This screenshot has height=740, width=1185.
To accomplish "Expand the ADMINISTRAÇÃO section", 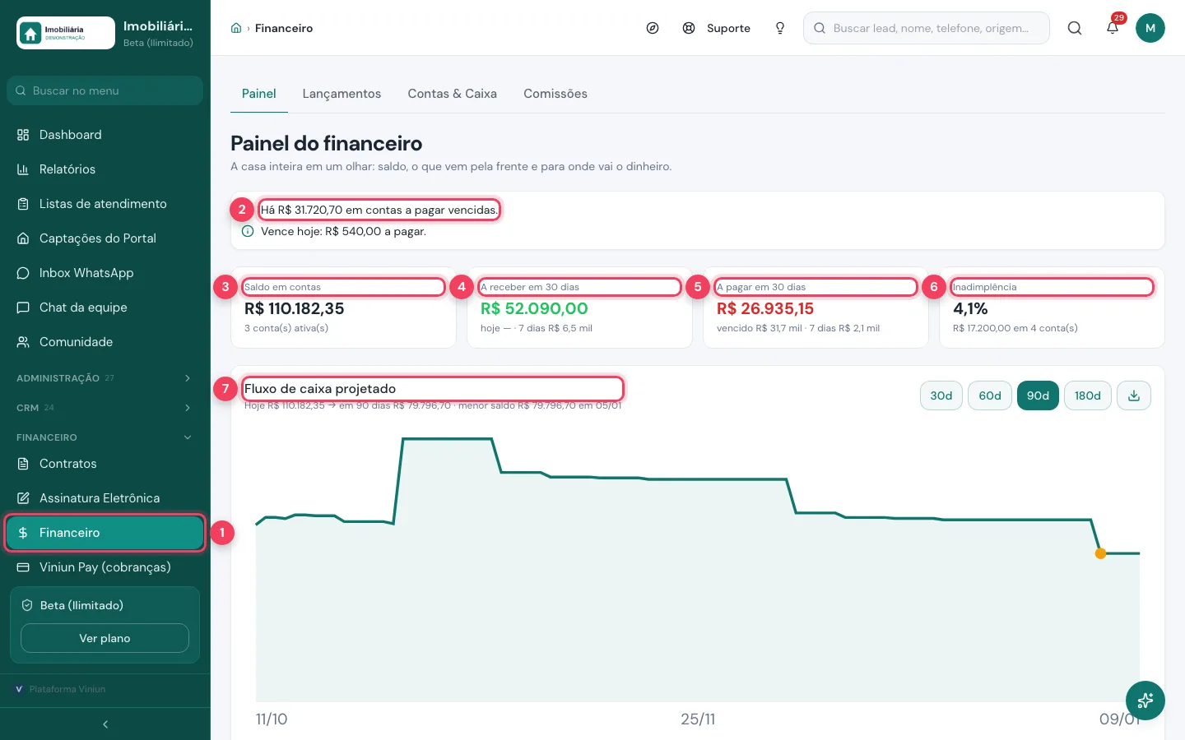I will pyautogui.click(x=105, y=378).
